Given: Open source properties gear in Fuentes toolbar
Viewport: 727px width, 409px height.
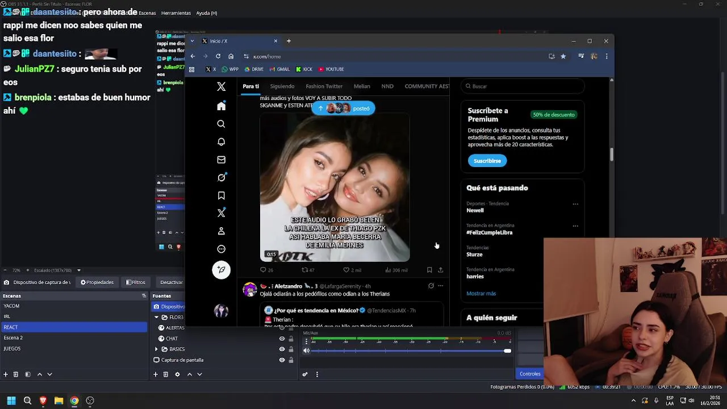Looking at the screenshot, I should [x=177, y=374].
